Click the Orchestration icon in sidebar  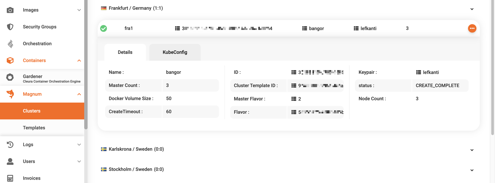pos(10,44)
